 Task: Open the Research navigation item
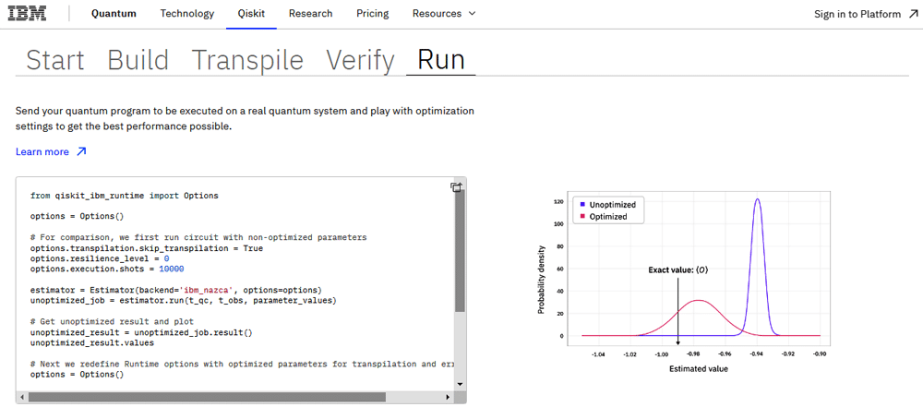pyautogui.click(x=310, y=14)
